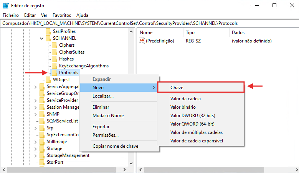The height and width of the screenshot is (173, 299).
Task: Click the ServiceProvider folder icon
Action: coord(42,100)
